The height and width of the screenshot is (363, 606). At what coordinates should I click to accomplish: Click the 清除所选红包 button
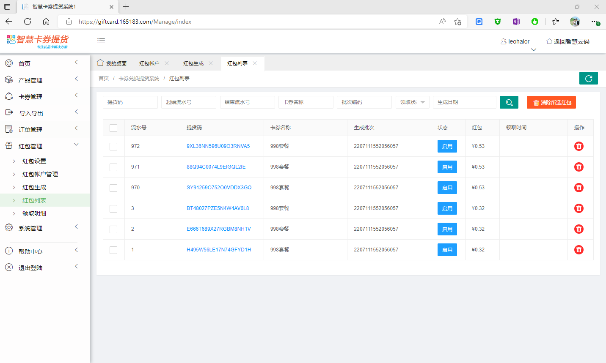tap(551, 102)
